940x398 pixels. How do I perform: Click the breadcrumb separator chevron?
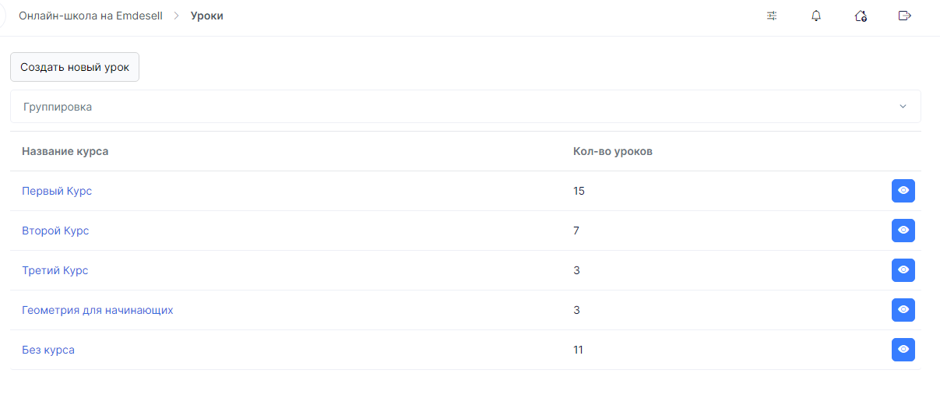(x=177, y=16)
